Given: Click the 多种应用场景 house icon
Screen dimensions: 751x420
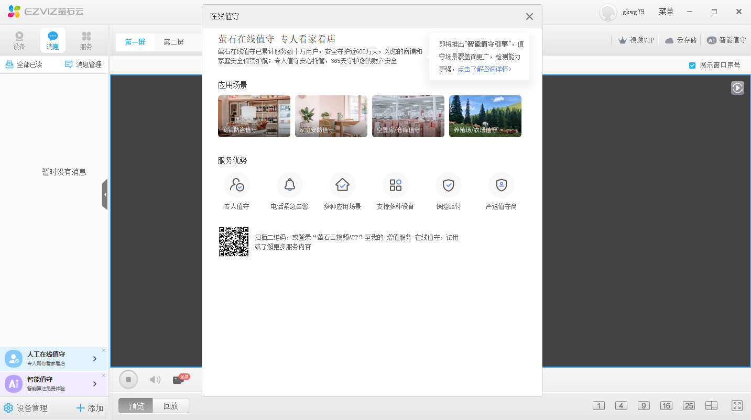Looking at the screenshot, I should pos(343,185).
